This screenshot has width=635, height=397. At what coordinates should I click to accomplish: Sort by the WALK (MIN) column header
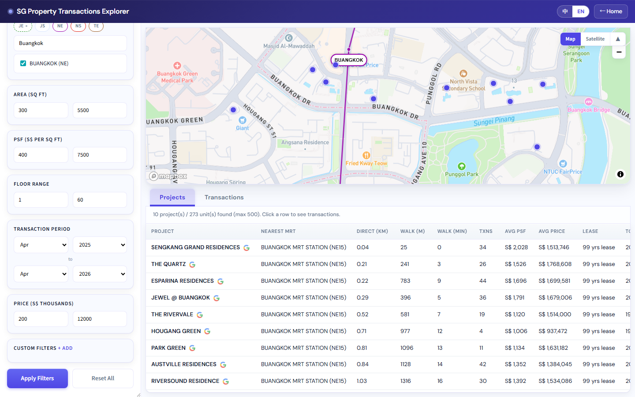452,231
